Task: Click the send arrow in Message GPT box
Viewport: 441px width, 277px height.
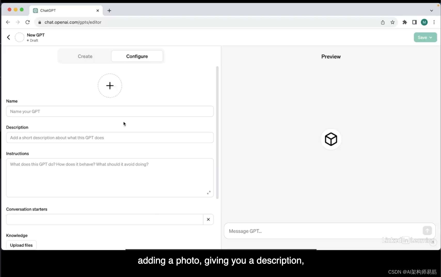Action: pos(427,230)
